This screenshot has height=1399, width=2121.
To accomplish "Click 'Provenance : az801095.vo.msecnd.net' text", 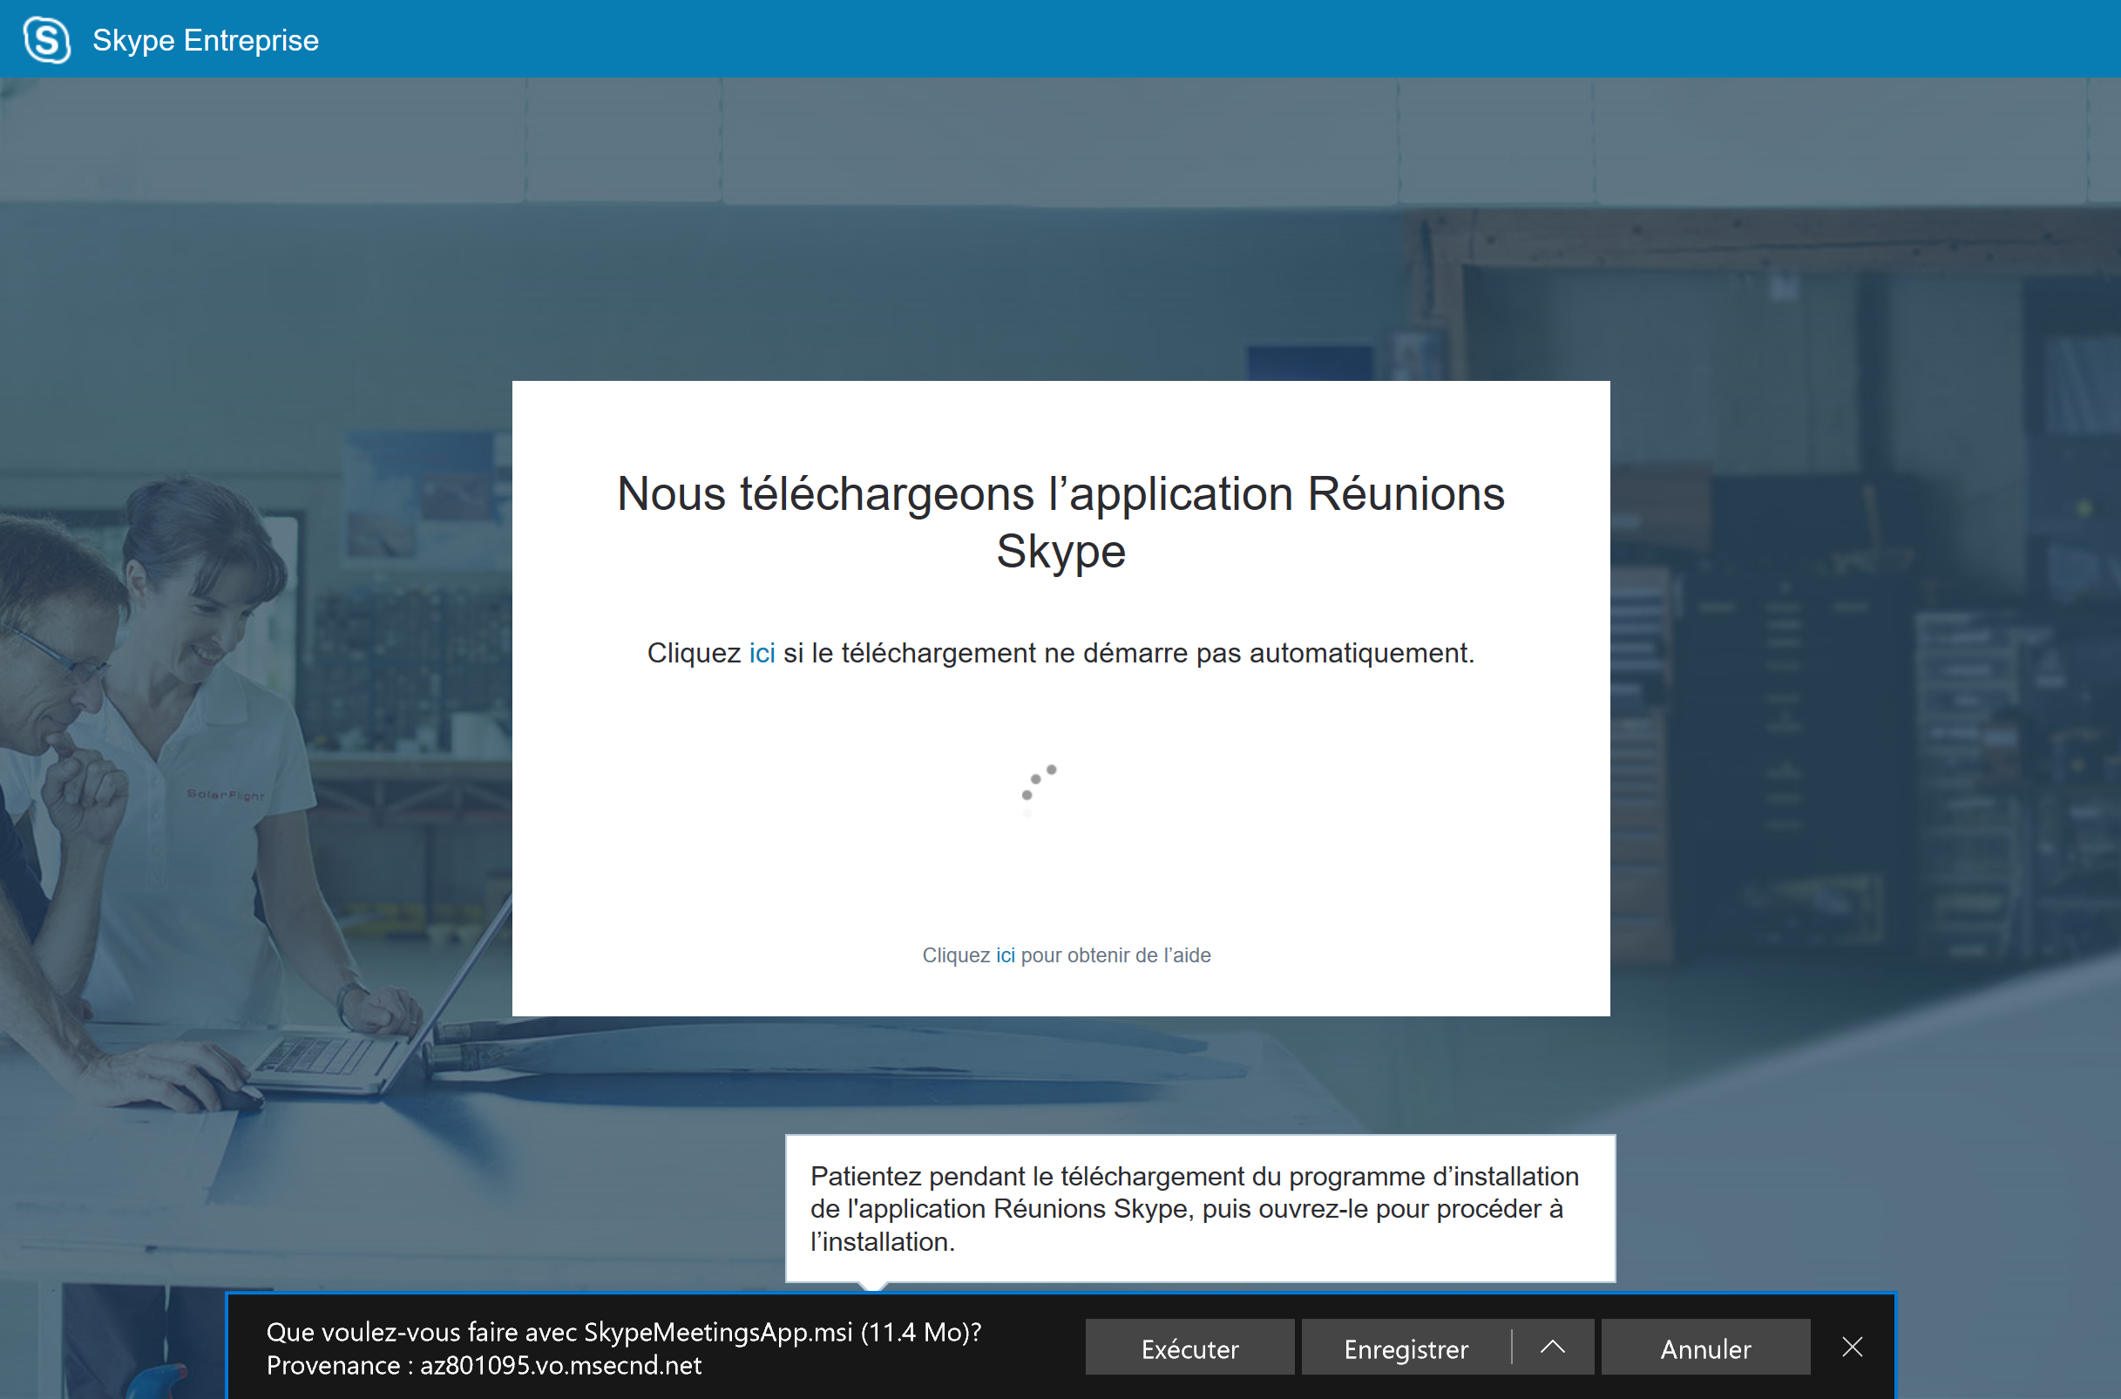I will (x=484, y=1365).
